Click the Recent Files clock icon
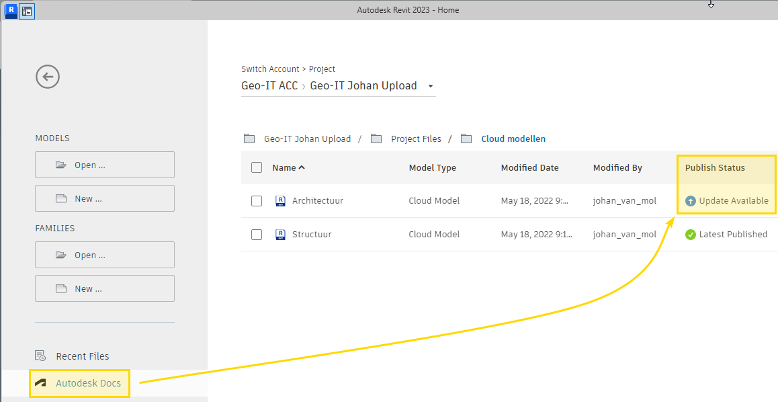This screenshot has width=778, height=402. pyautogui.click(x=40, y=356)
